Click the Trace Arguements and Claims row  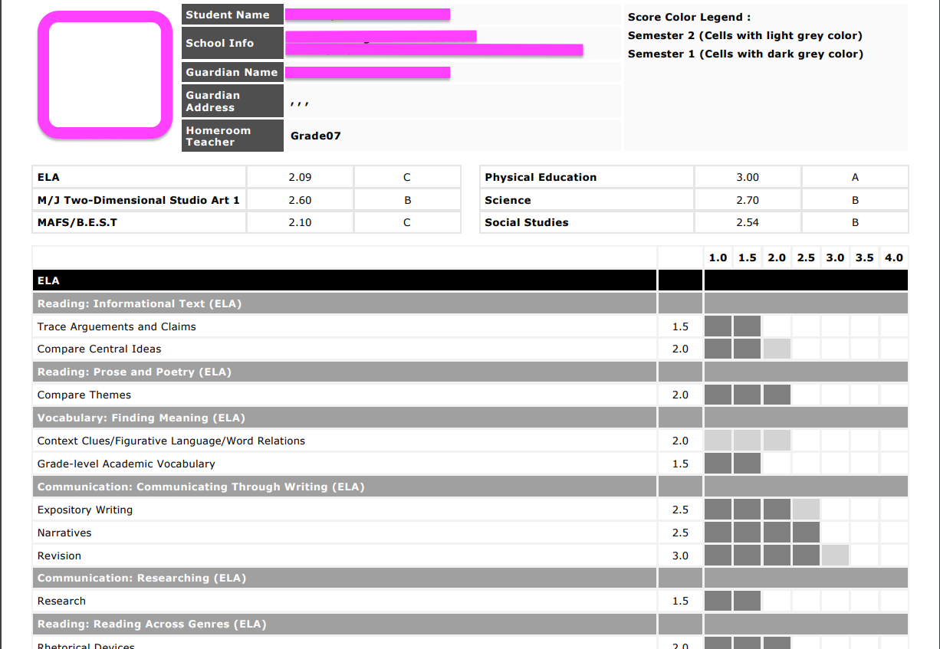pyautogui.click(x=470, y=326)
